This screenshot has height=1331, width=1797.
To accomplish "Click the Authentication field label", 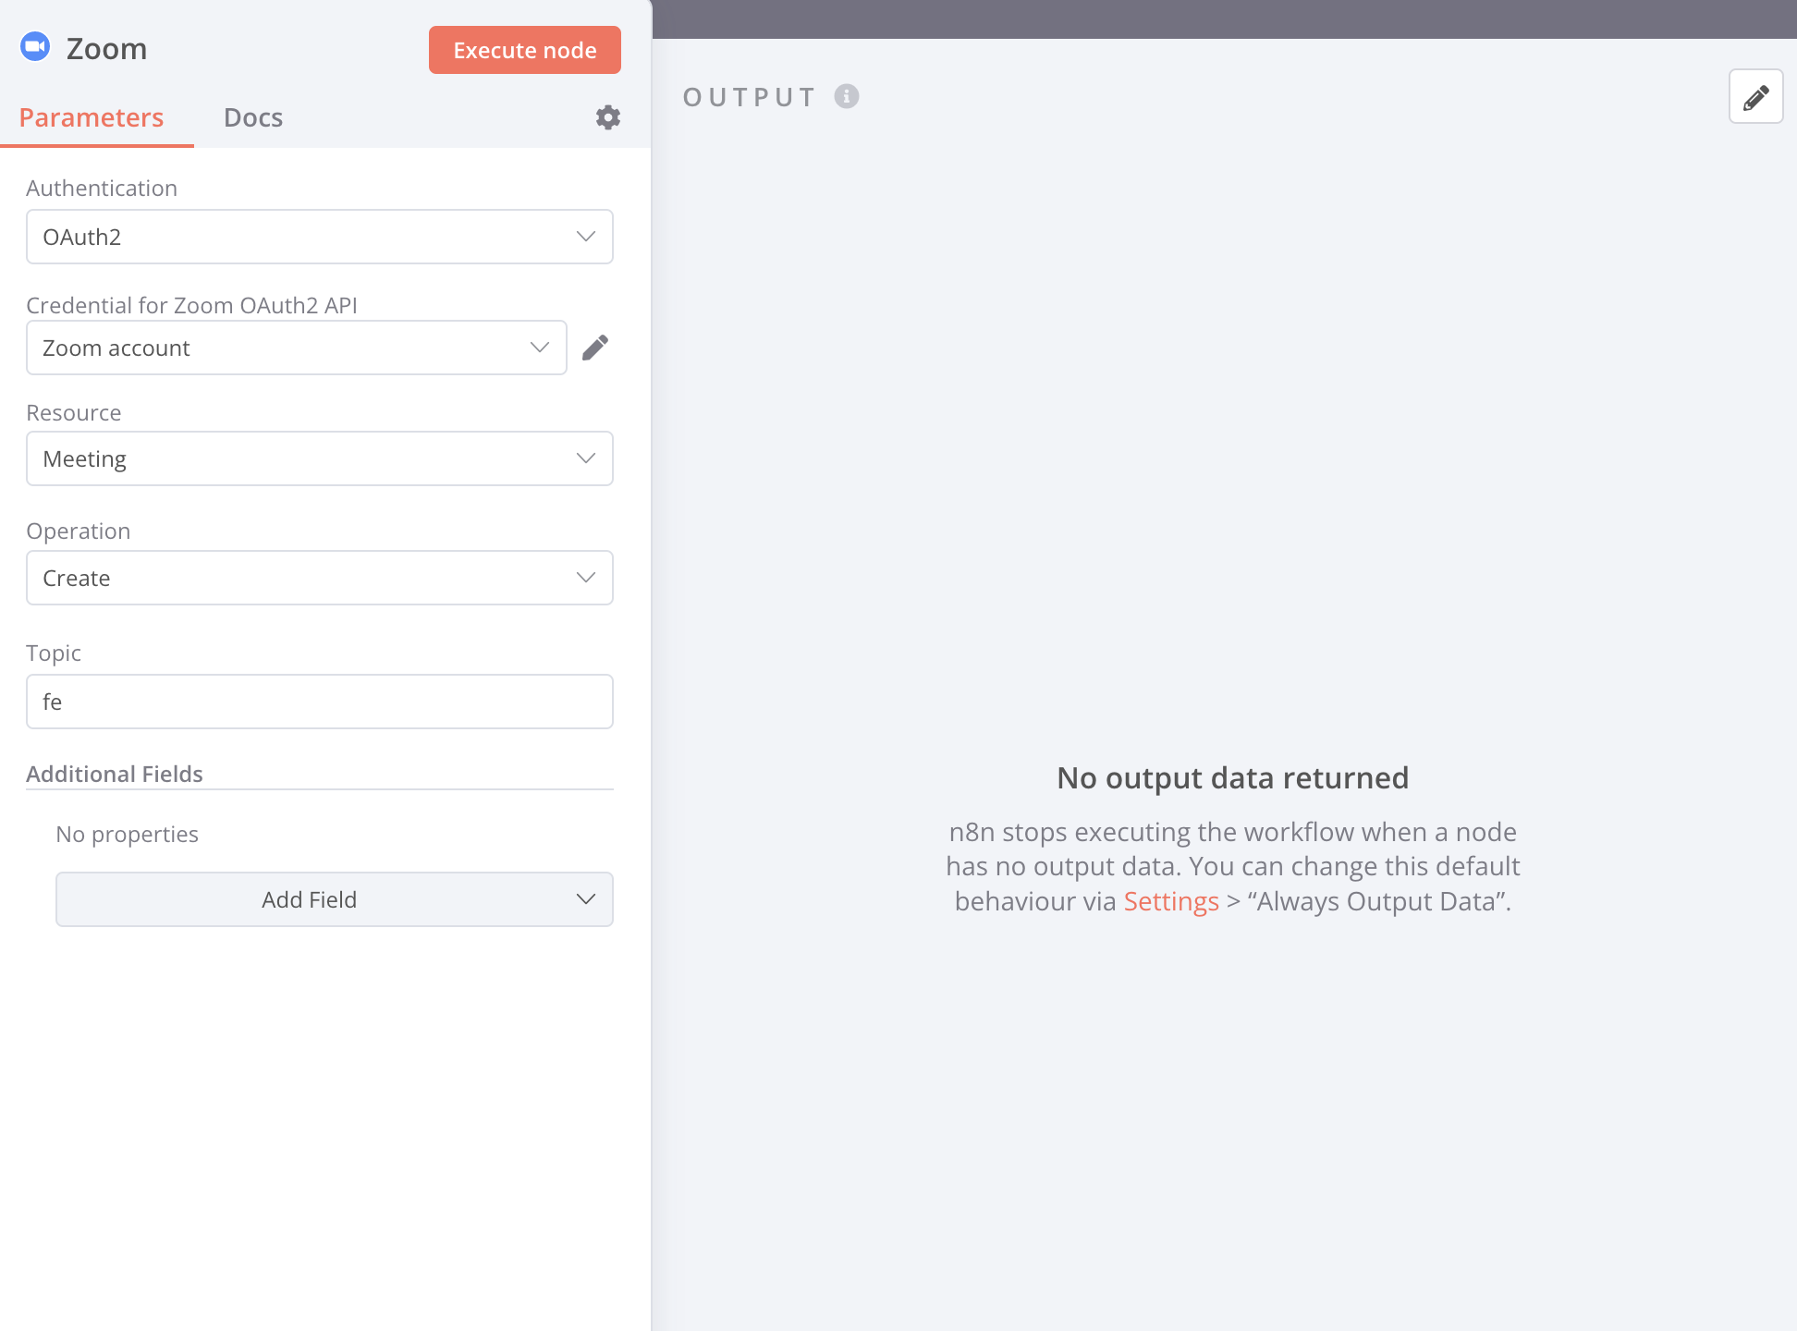I will click(102, 188).
